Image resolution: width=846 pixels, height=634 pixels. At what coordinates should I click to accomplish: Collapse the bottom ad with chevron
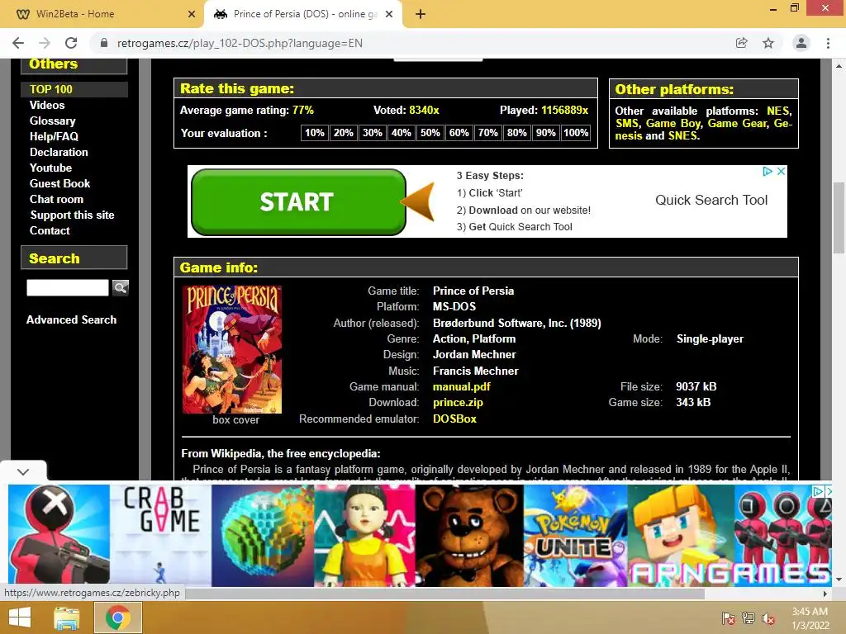pos(22,471)
